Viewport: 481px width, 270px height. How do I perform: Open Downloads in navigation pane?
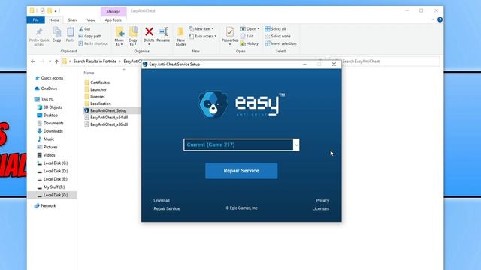click(50, 131)
